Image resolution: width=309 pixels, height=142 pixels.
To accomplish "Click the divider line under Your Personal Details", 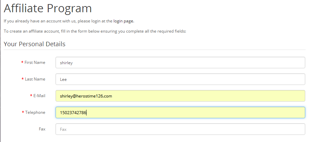I will coord(155,50).
